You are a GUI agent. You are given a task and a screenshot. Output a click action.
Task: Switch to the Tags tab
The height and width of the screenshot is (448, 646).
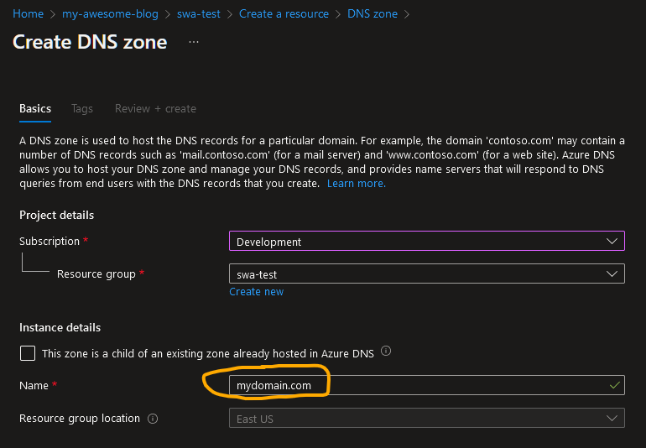pos(82,109)
